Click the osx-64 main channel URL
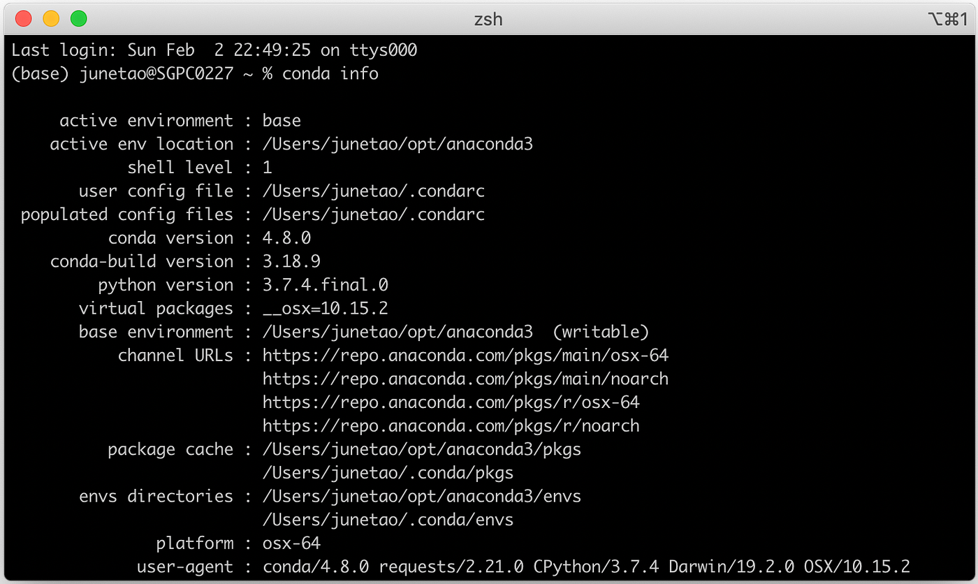The image size is (978, 584). pyautogui.click(x=466, y=355)
